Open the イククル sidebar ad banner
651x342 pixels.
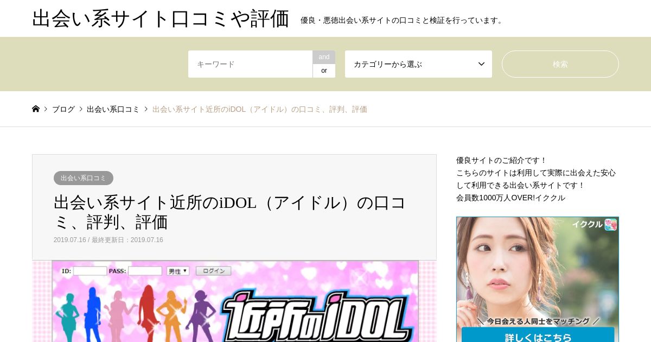click(x=538, y=279)
